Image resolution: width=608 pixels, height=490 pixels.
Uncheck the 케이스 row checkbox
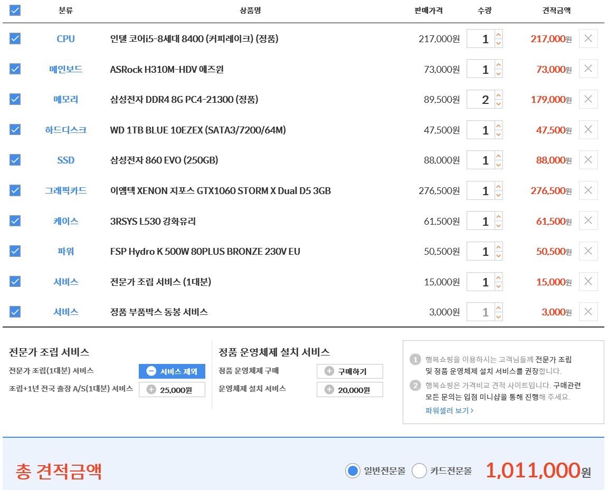point(15,220)
